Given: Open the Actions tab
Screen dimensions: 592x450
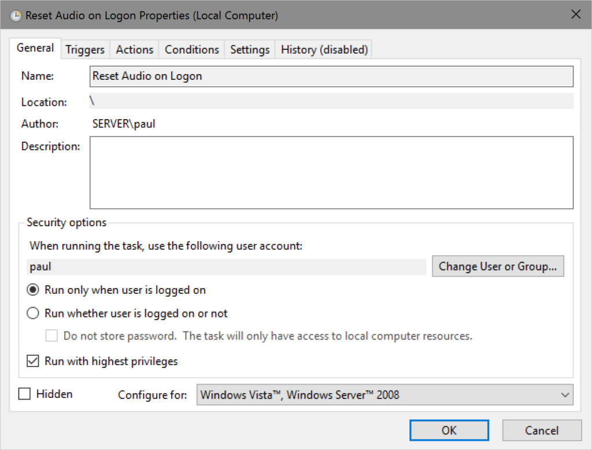Looking at the screenshot, I should pos(135,50).
